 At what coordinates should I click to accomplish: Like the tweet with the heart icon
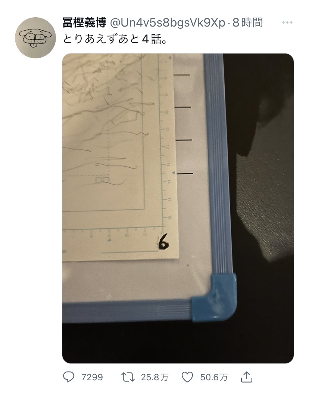(x=187, y=377)
